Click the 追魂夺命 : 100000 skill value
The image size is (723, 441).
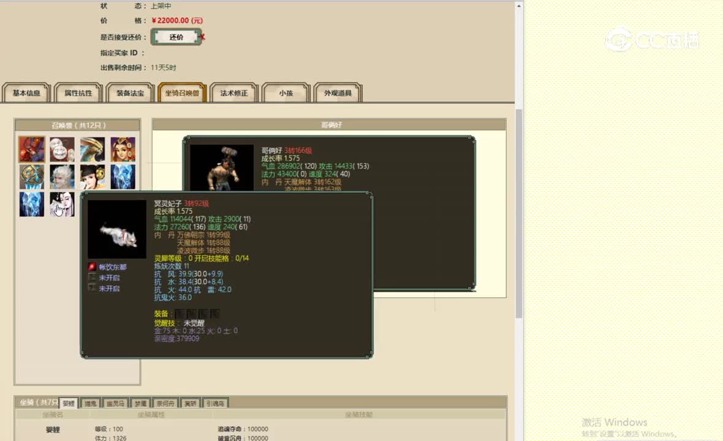tap(243, 429)
